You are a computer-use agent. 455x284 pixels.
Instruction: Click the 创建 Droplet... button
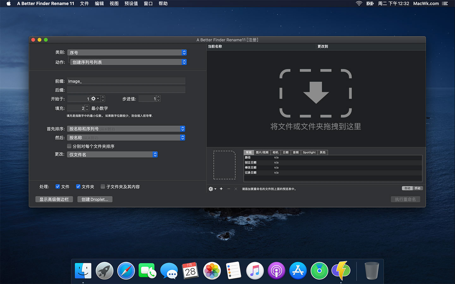point(95,199)
